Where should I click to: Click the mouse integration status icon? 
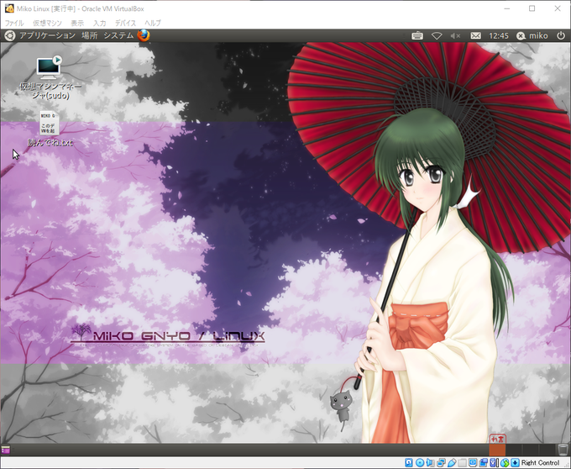click(x=505, y=463)
